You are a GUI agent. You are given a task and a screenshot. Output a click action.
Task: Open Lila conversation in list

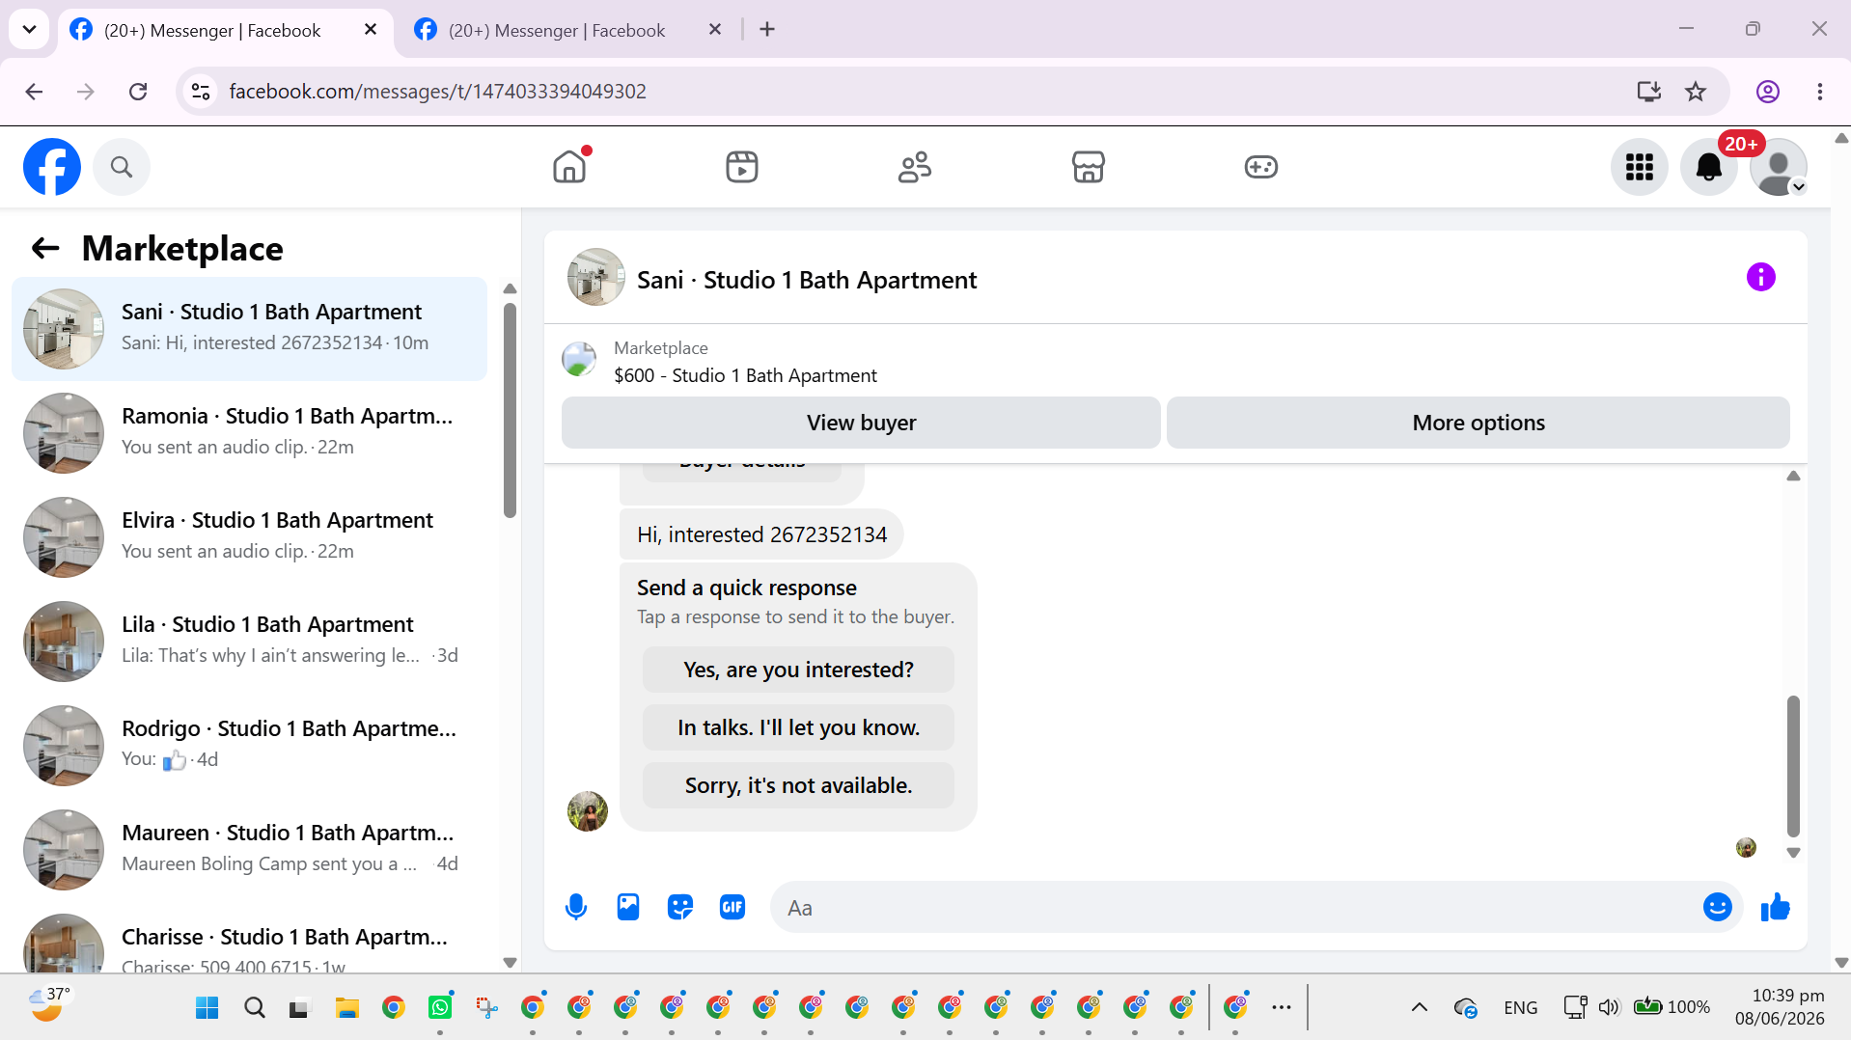[249, 642]
